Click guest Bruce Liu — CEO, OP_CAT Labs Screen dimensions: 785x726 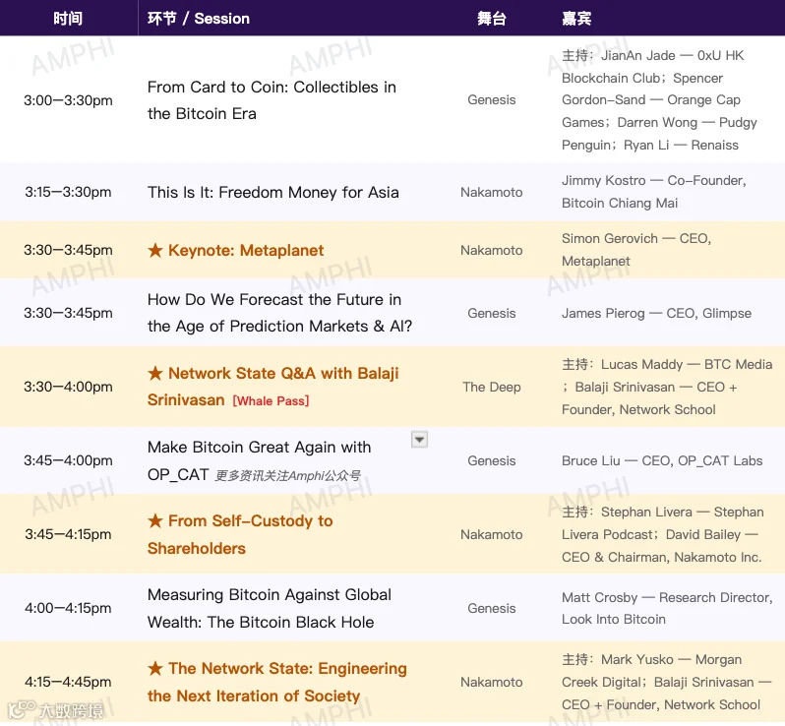click(662, 460)
